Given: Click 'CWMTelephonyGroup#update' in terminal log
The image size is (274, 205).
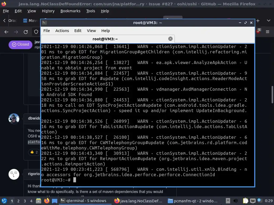Looking at the screenshot, I should pyautogui.click(x=132, y=143).
